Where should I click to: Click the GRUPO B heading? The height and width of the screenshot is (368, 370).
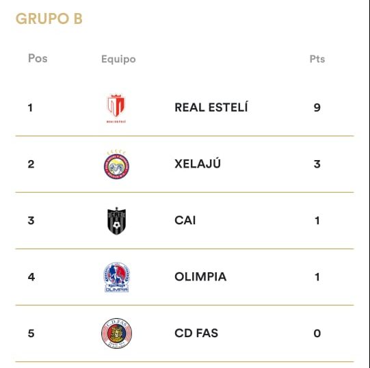click(x=49, y=18)
